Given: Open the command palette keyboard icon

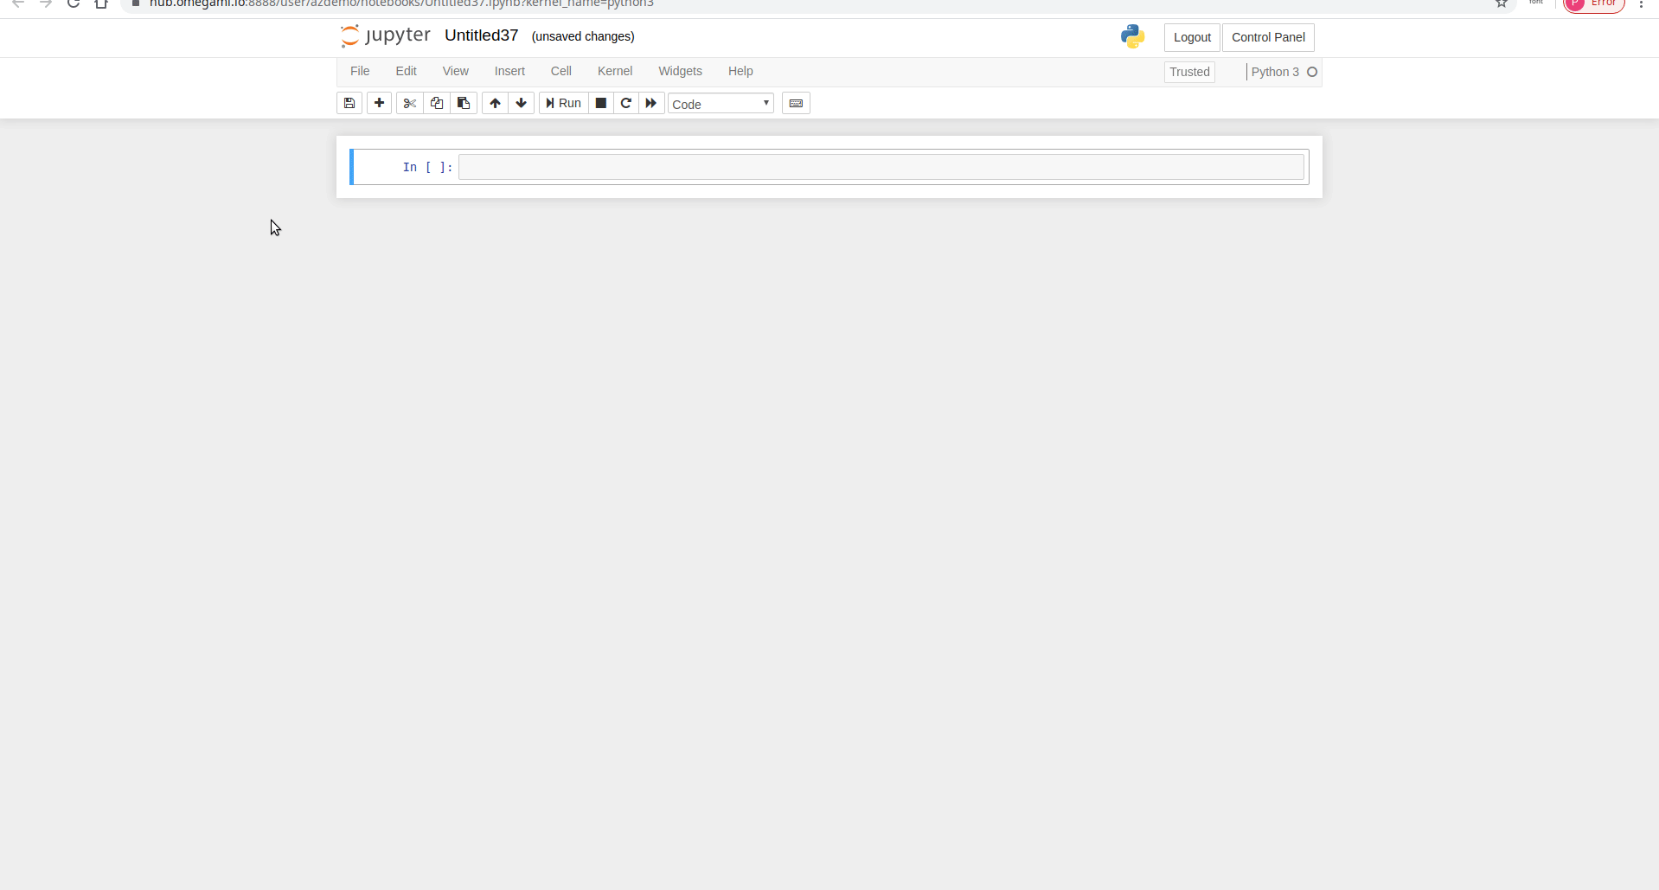Looking at the screenshot, I should tap(796, 103).
